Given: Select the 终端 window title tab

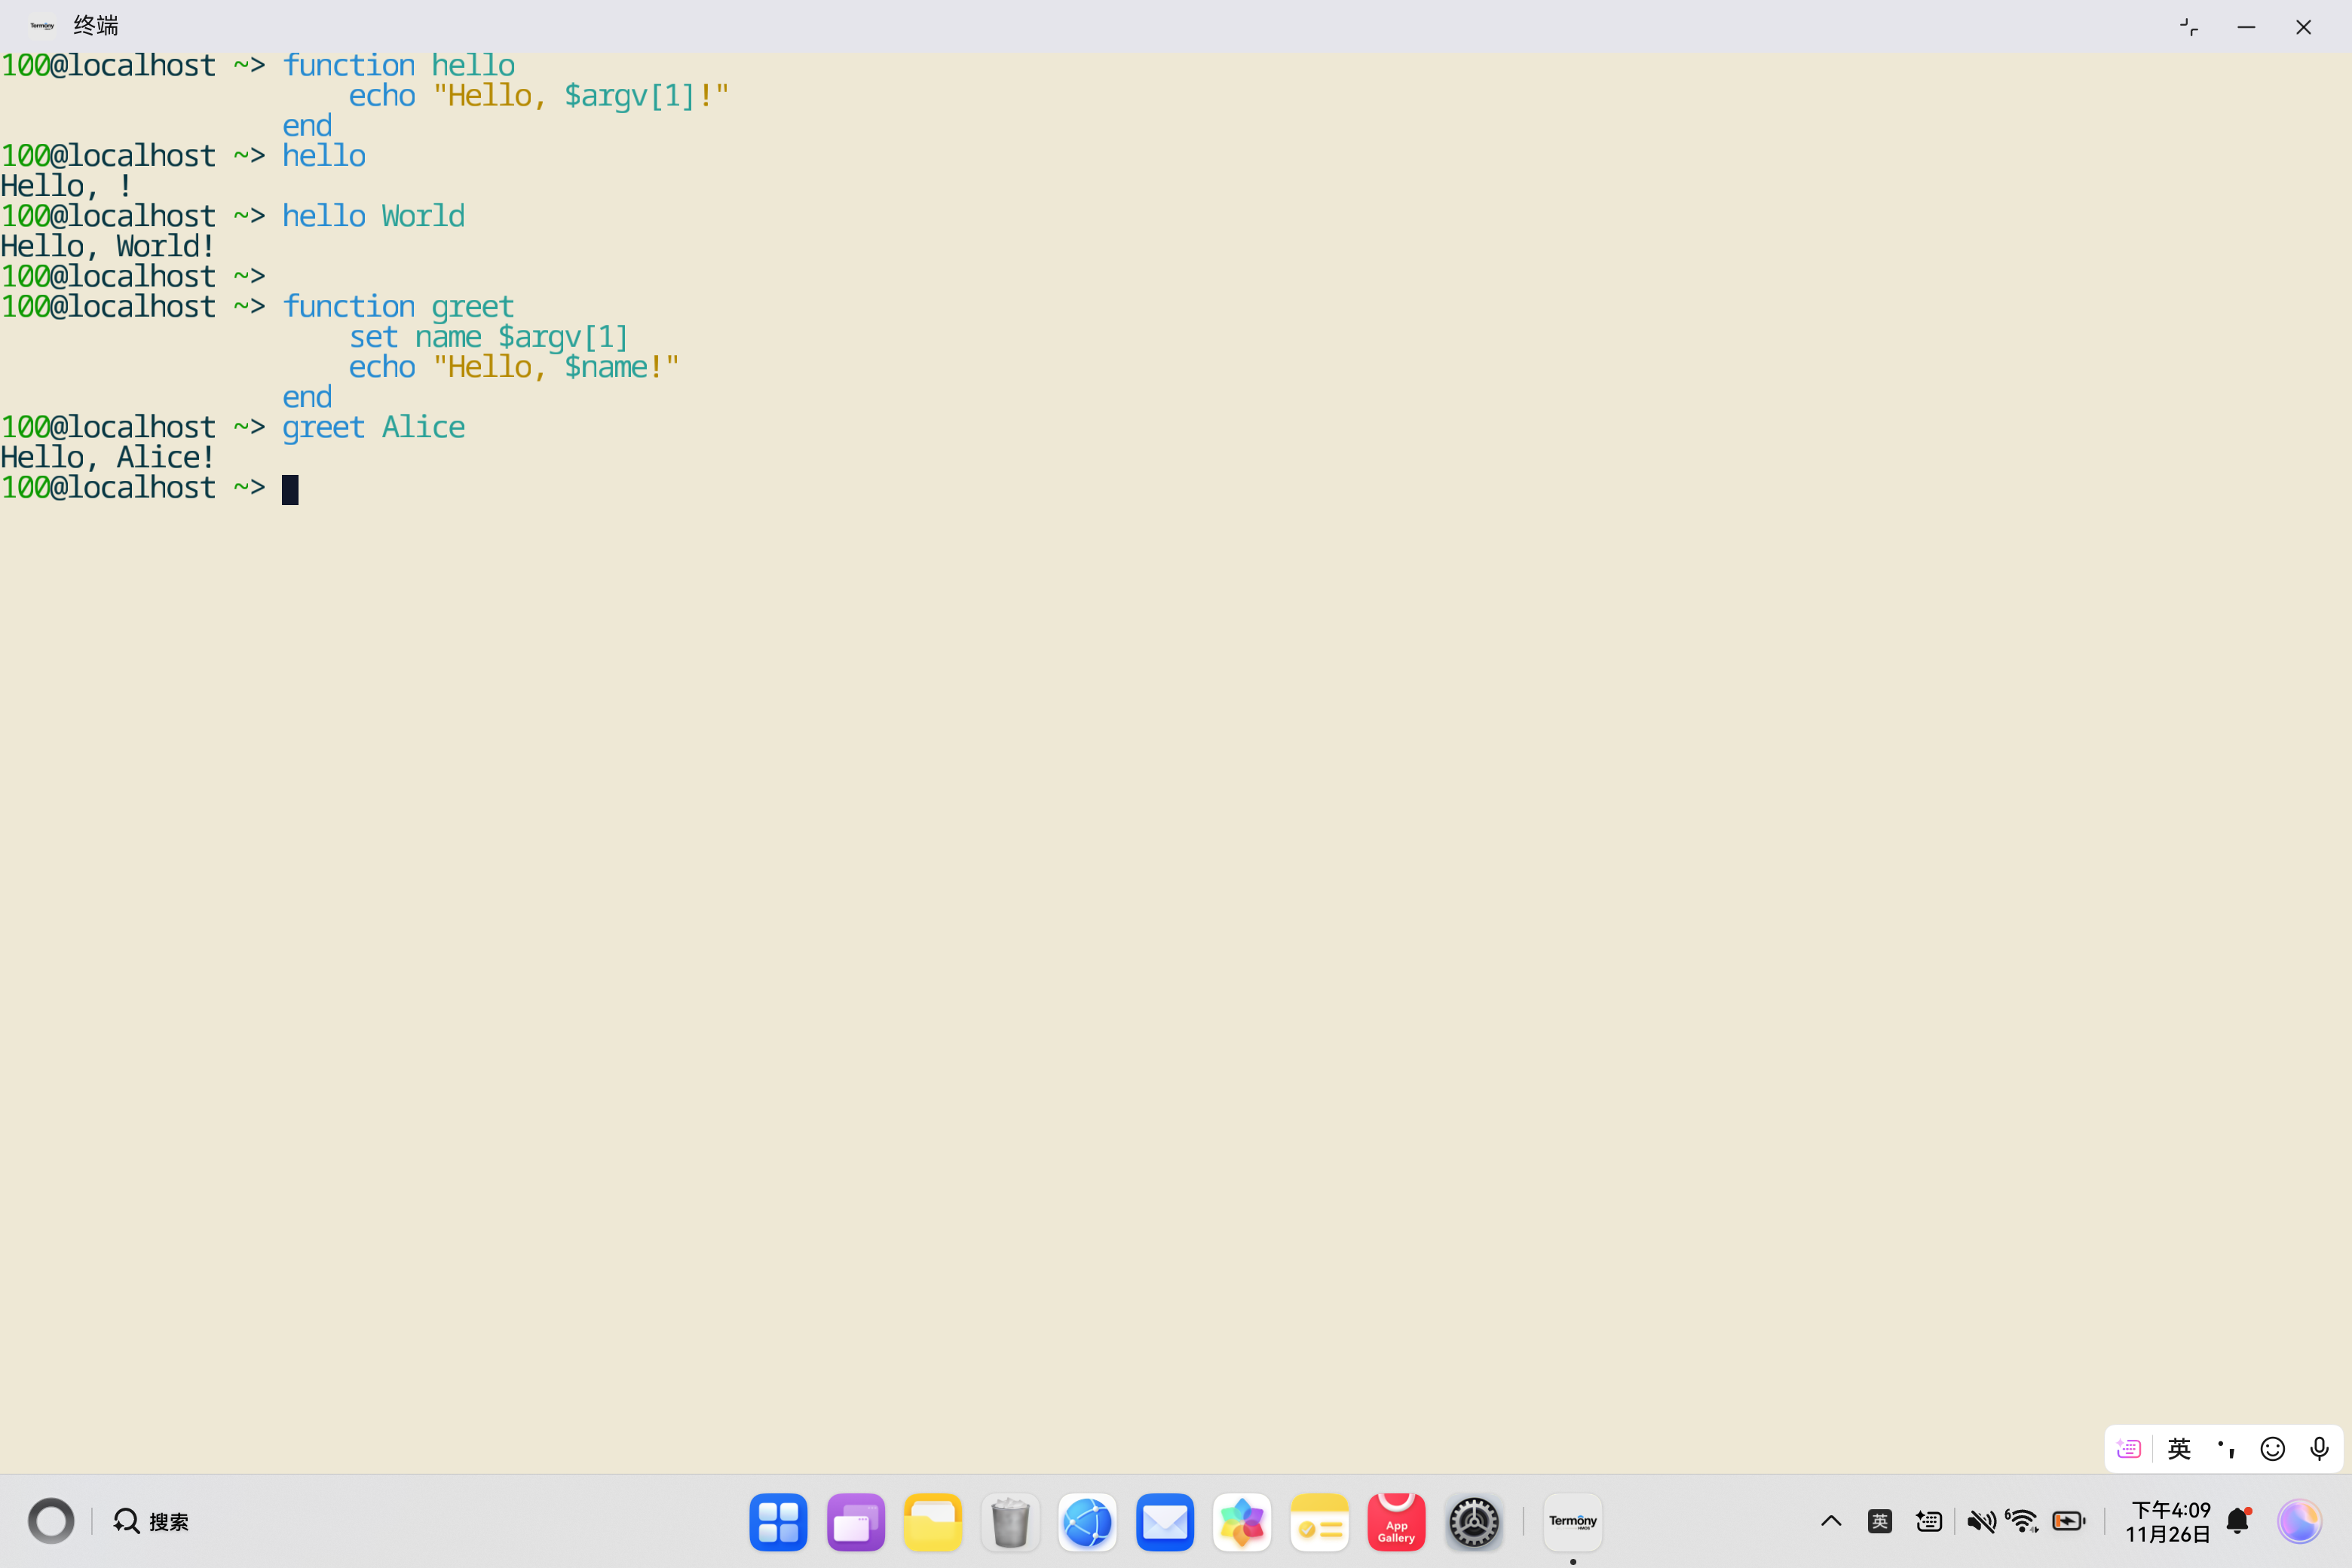Looking at the screenshot, I should tap(95, 24).
